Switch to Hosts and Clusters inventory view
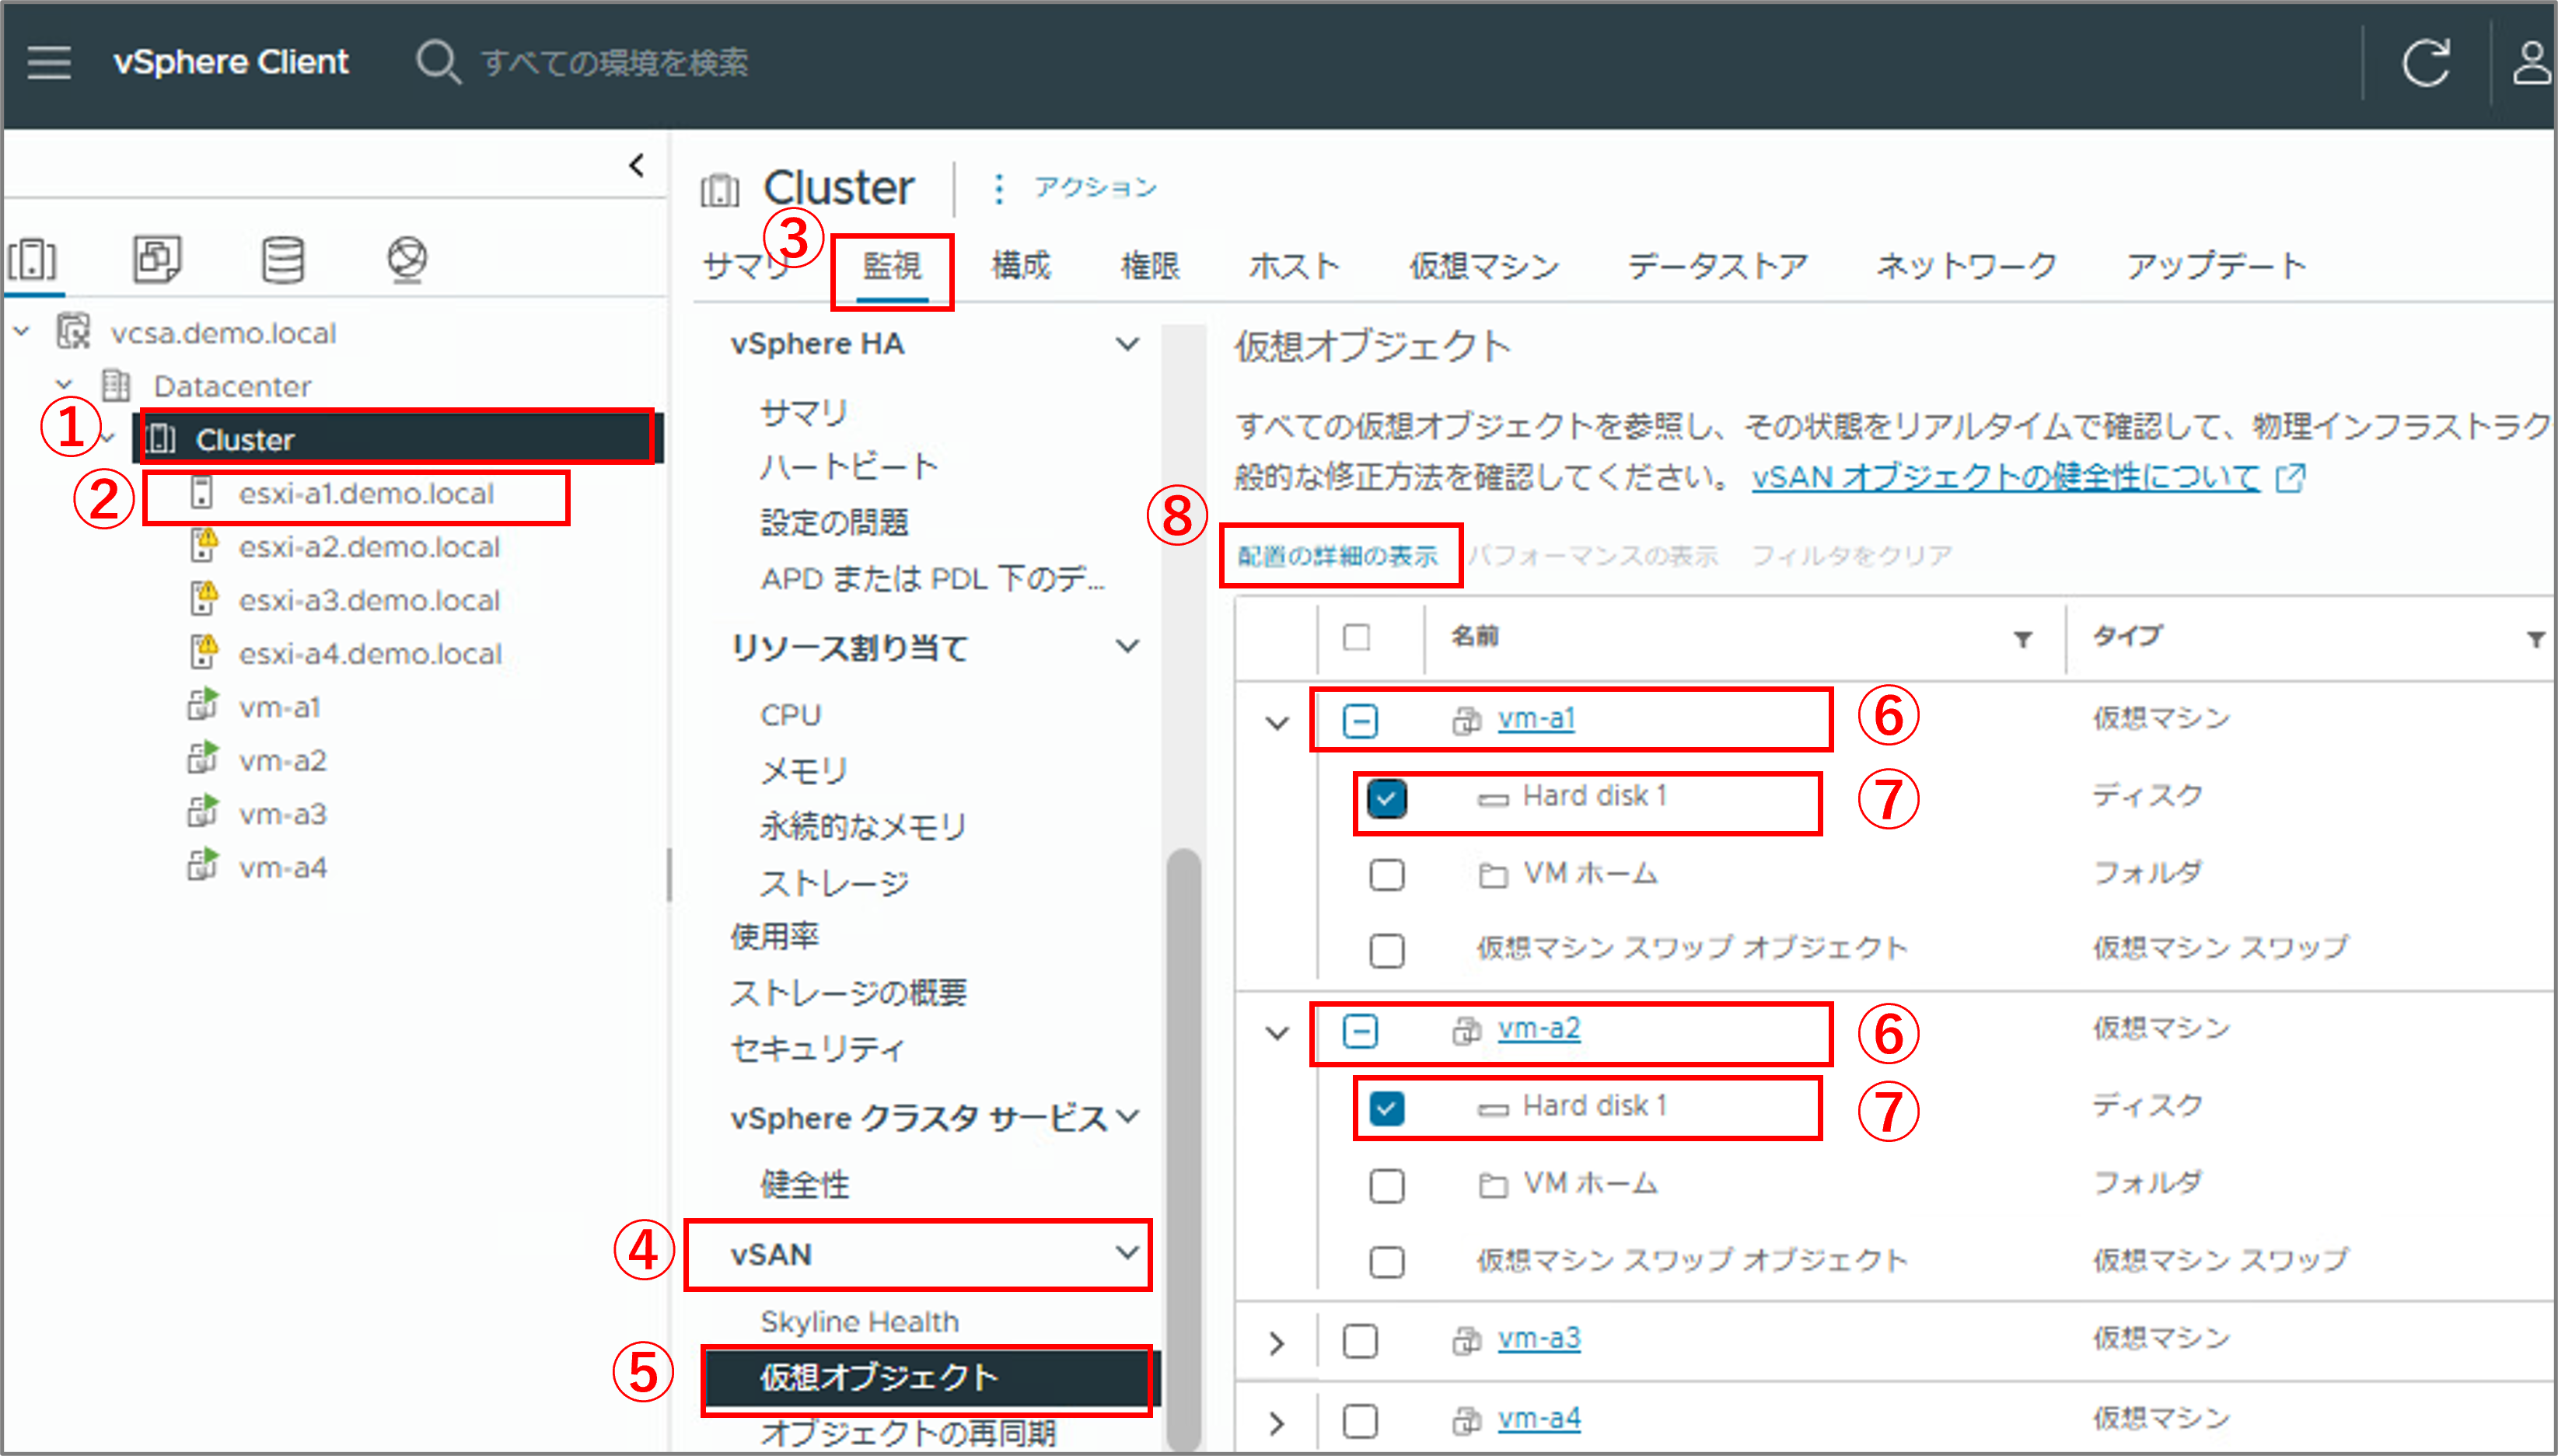Image resolution: width=2558 pixels, height=1456 pixels. pos(33,260)
